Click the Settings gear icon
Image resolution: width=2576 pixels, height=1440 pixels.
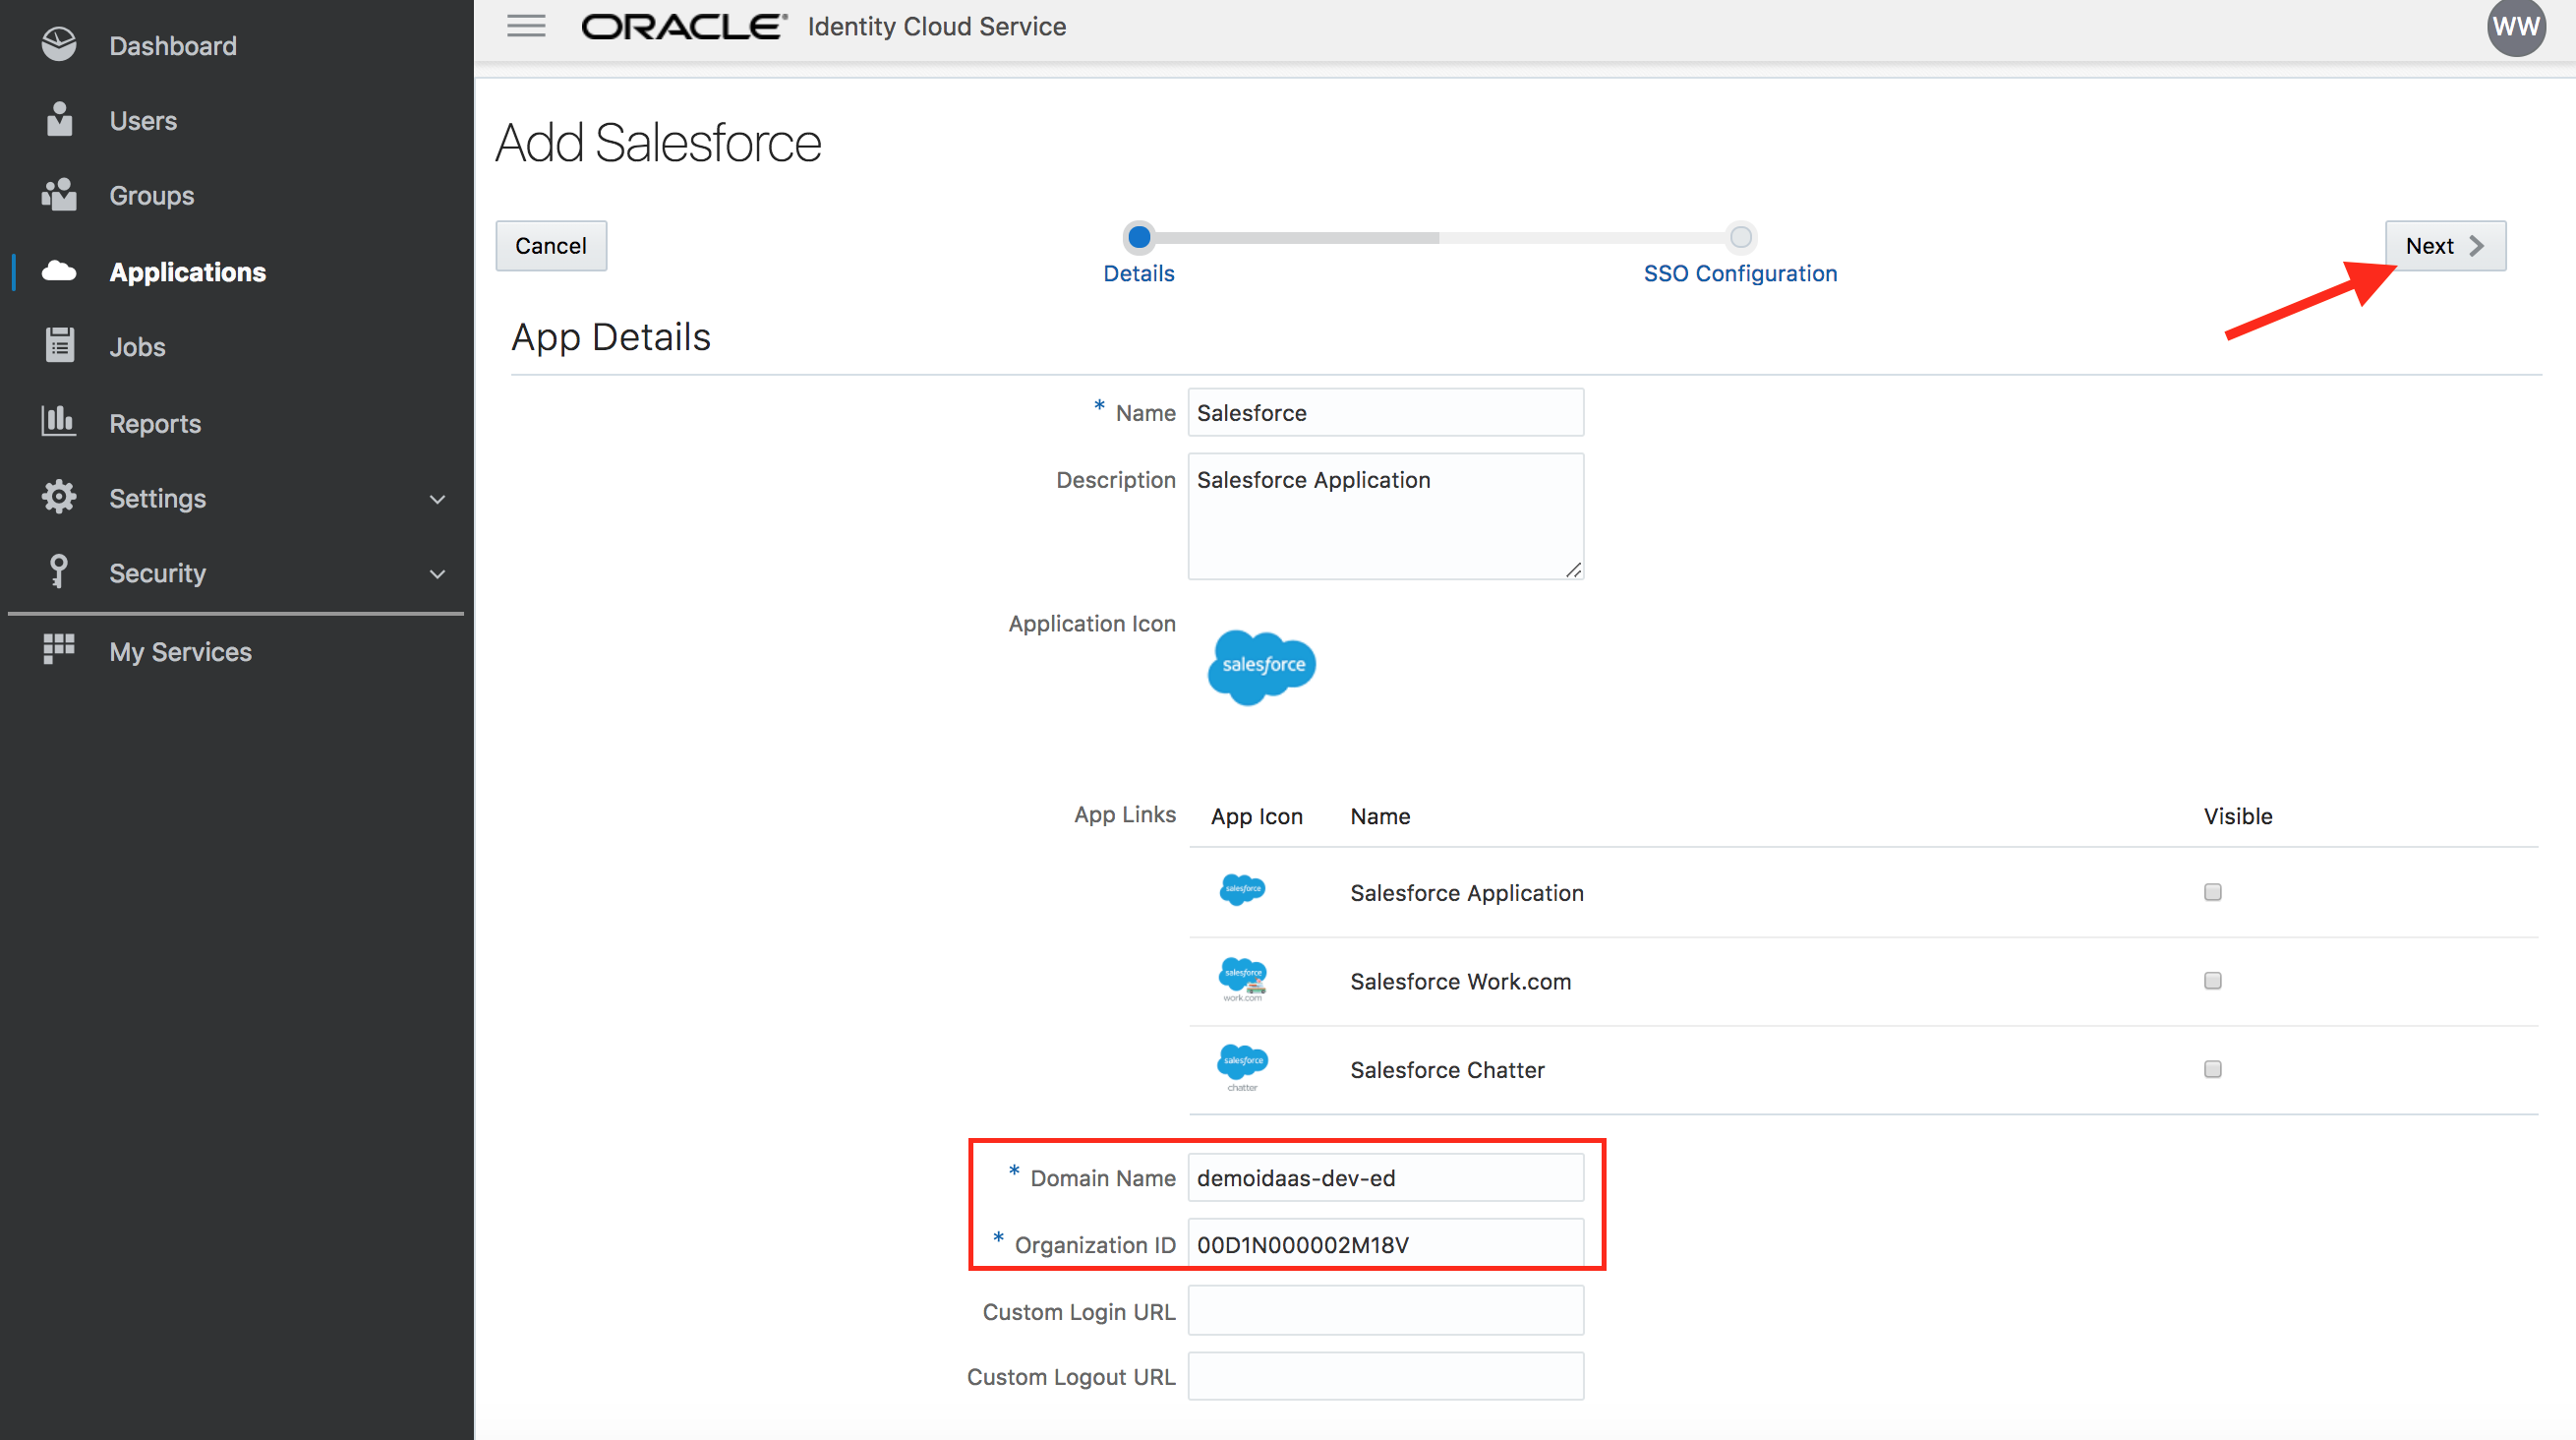click(x=59, y=498)
